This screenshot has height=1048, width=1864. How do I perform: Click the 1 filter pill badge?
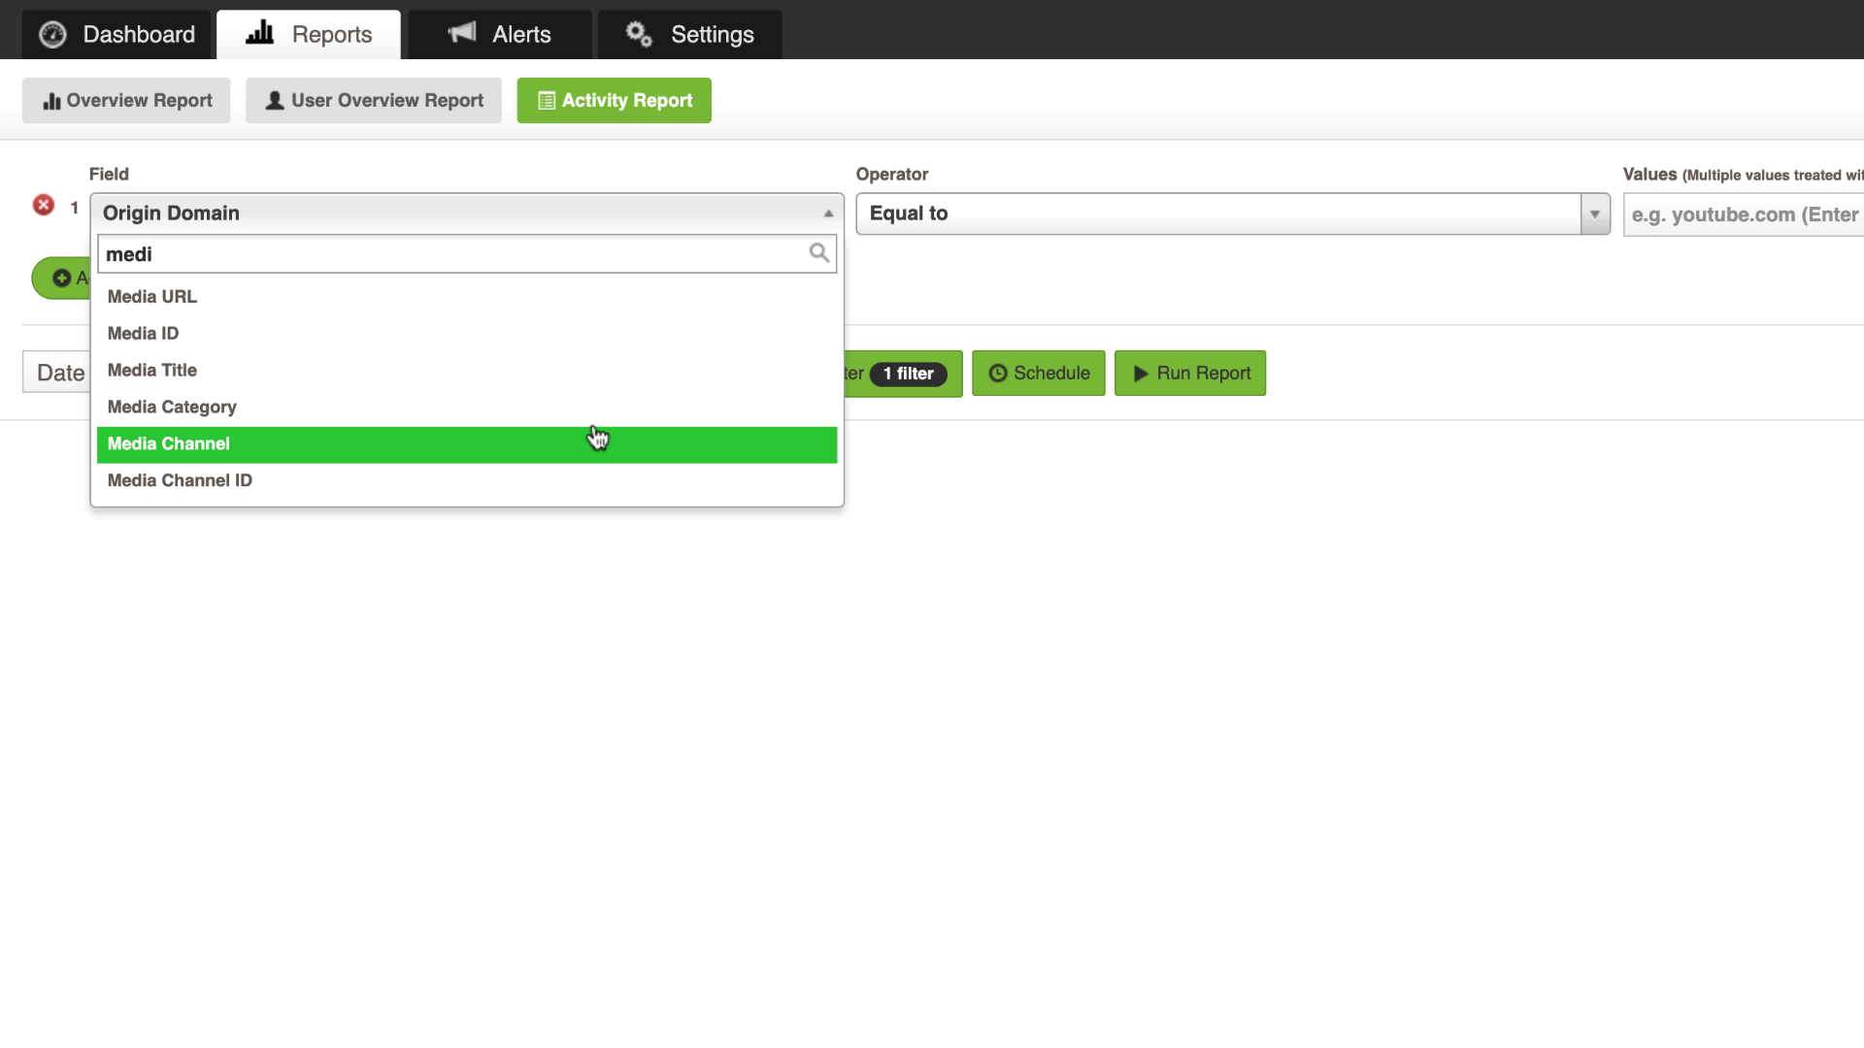(908, 374)
